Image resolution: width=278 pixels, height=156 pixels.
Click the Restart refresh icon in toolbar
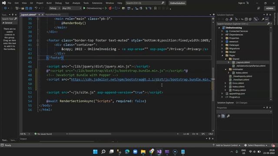pos(116,8)
